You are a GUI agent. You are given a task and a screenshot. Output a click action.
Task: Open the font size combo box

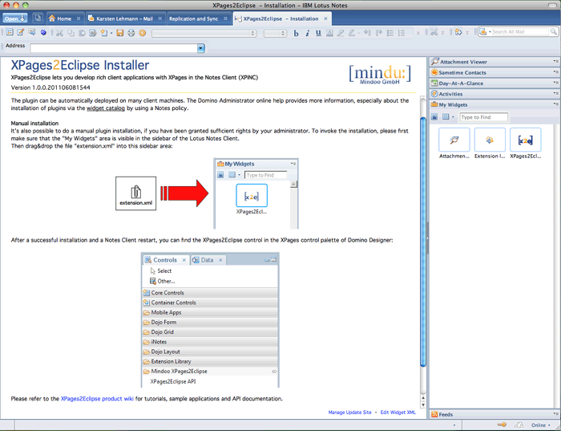[x=275, y=34]
